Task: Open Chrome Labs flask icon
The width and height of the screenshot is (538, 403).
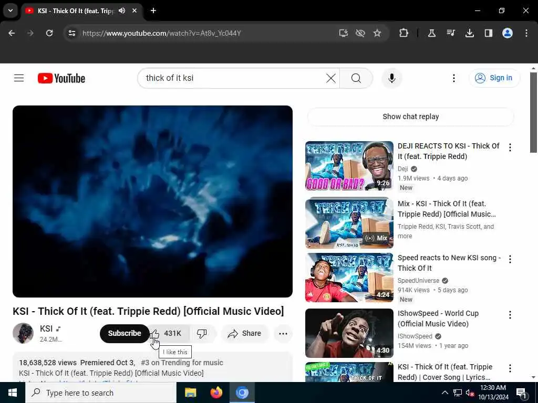Action: tap(432, 33)
